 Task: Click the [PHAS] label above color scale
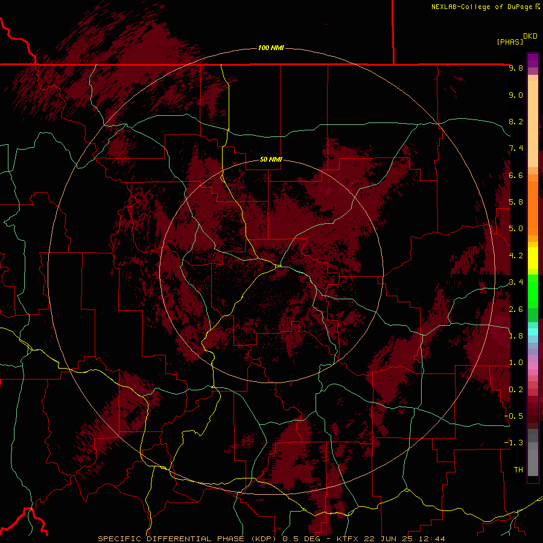(510, 42)
